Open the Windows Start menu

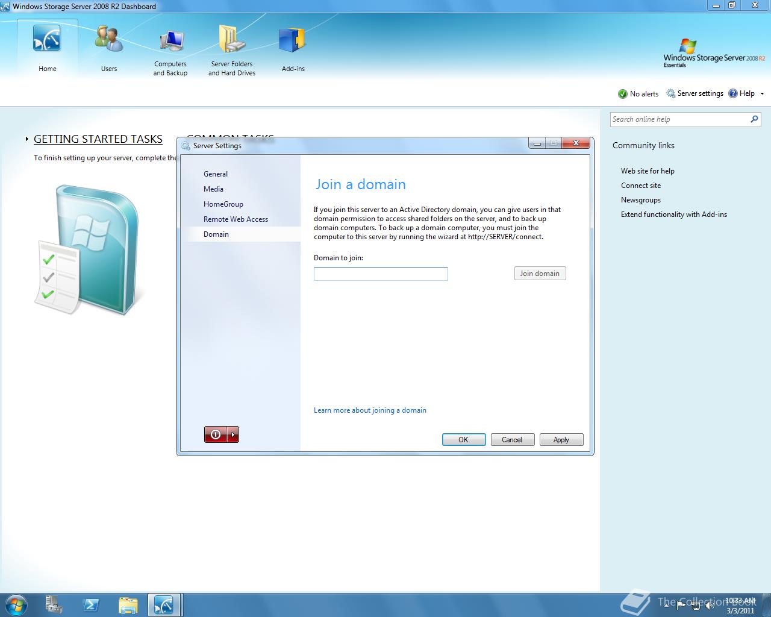pos(16,604)
